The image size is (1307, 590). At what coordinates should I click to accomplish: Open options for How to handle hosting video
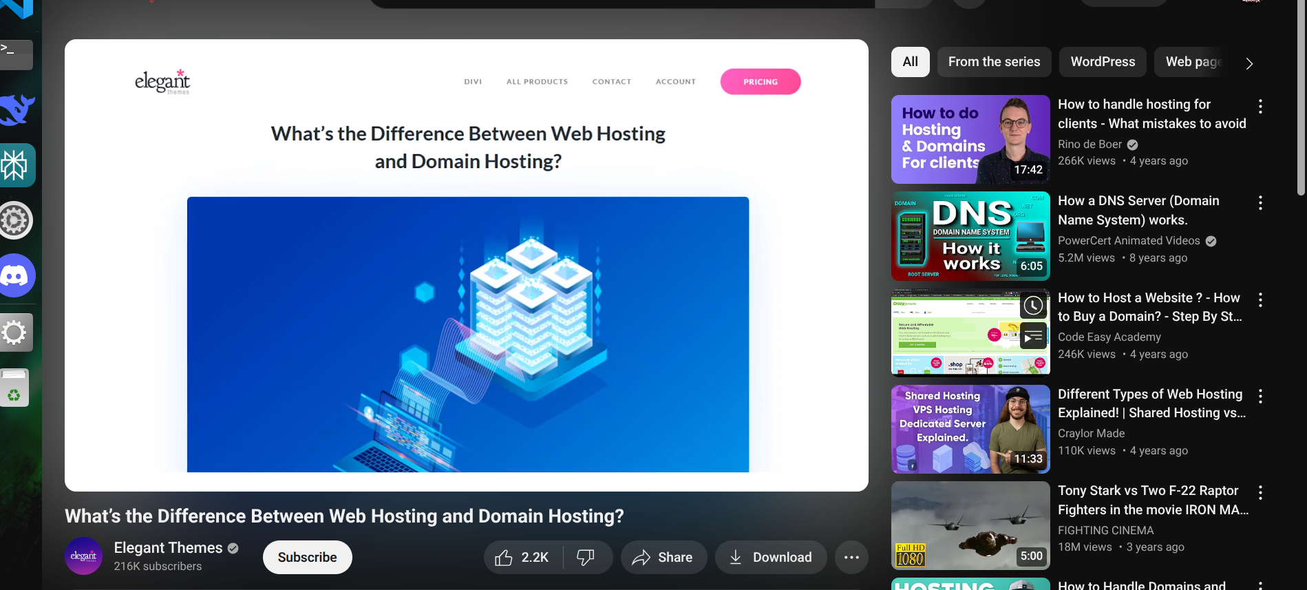1260,106
